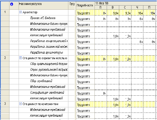Click the 16ч cell for Архитектор on Thursday

pos(137,12)
